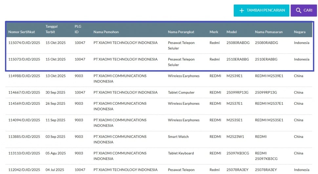This screenshot has width=318, height=174.
Task: Click the Smart Watch device name
Action: click(x=178, y=137)
